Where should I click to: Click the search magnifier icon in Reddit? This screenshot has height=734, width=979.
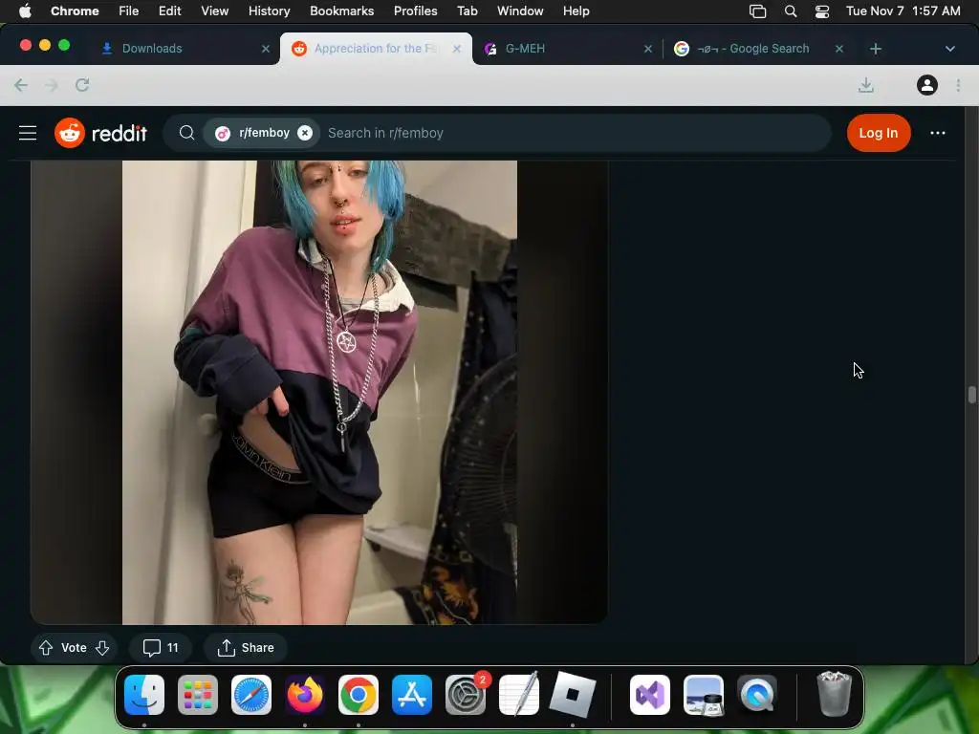point(186,133)
